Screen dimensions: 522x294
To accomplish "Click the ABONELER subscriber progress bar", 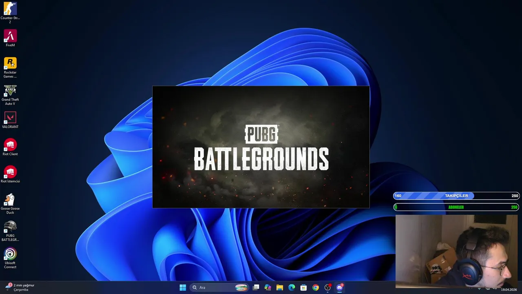I will [456, 207].
